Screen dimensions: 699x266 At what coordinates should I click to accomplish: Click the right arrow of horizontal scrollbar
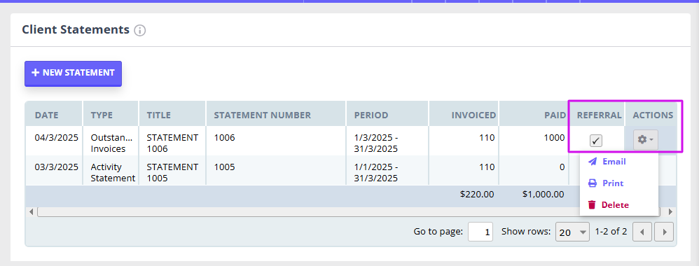click(x=671, y=212)
